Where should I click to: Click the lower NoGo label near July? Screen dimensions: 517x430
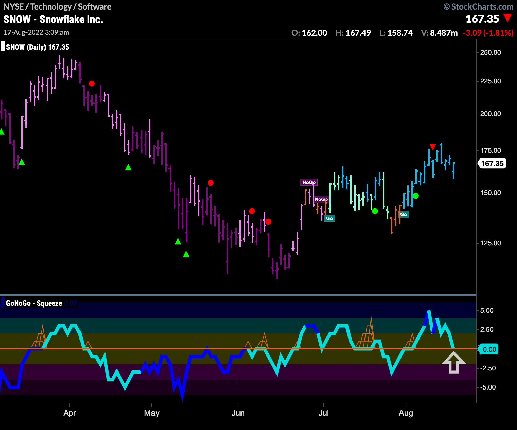point(321,199)
